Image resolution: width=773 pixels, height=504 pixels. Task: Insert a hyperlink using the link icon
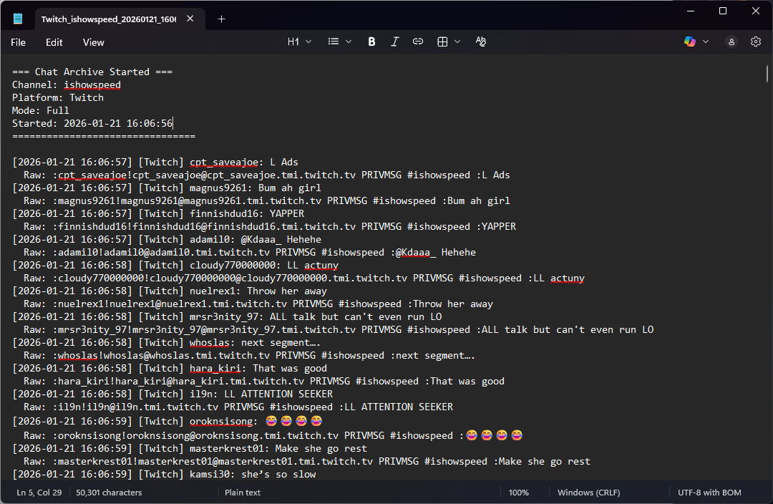pos(418,42)
